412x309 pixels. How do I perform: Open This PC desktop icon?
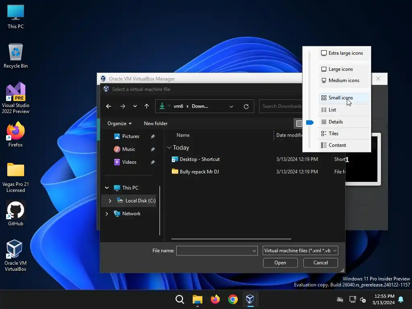coord(16,17)
